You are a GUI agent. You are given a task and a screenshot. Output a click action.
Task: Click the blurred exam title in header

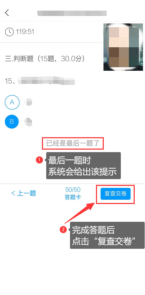tap(72, 13)
